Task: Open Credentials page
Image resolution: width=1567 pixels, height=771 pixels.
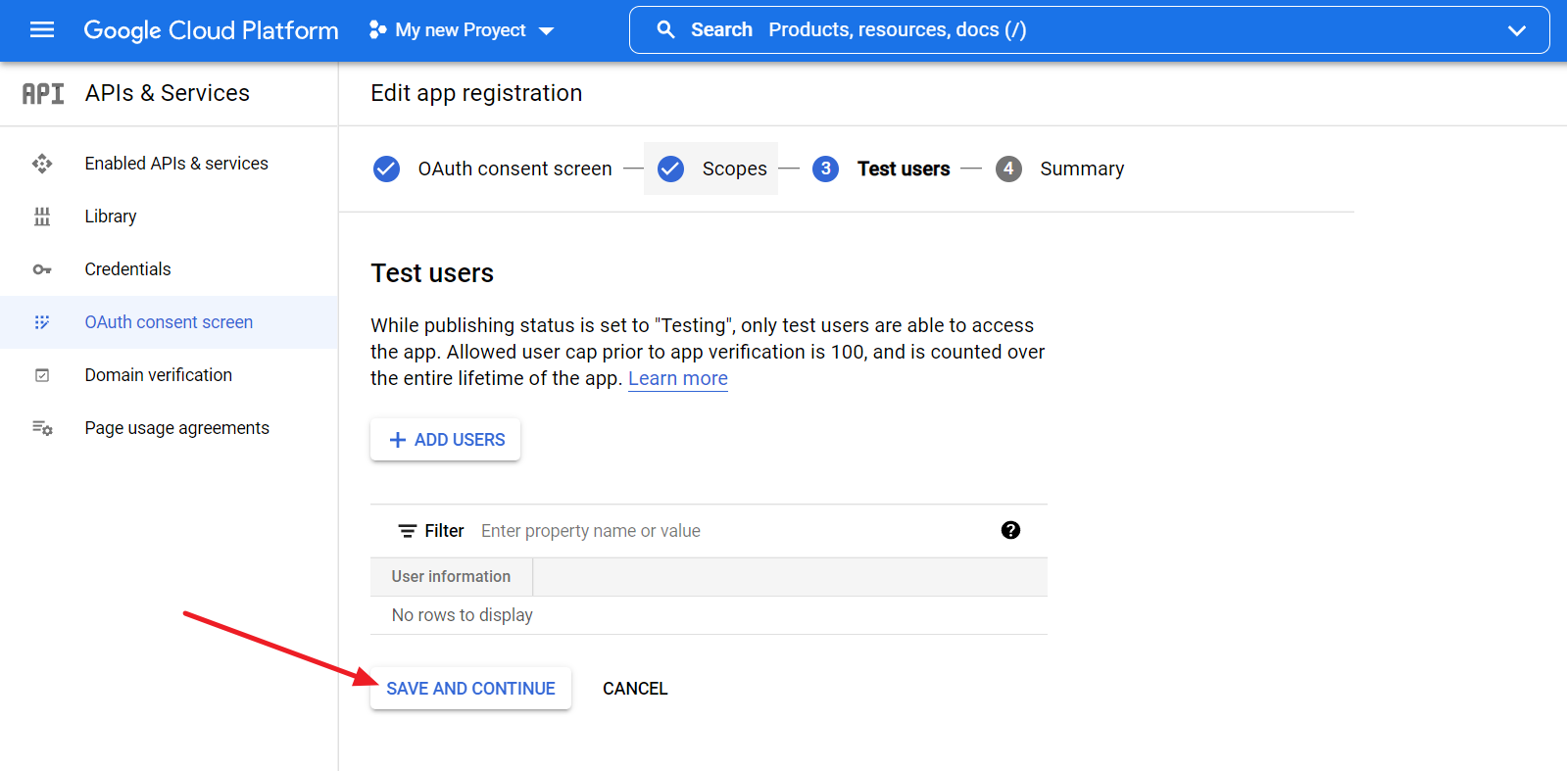Action: click(127, 269)
